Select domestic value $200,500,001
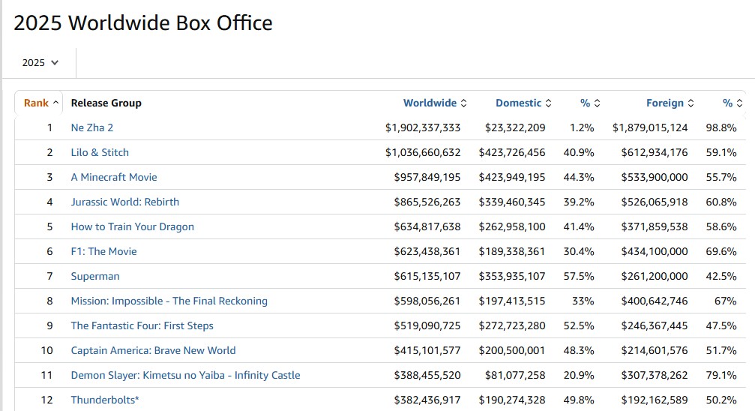The image size is (755, 411). 512,350
